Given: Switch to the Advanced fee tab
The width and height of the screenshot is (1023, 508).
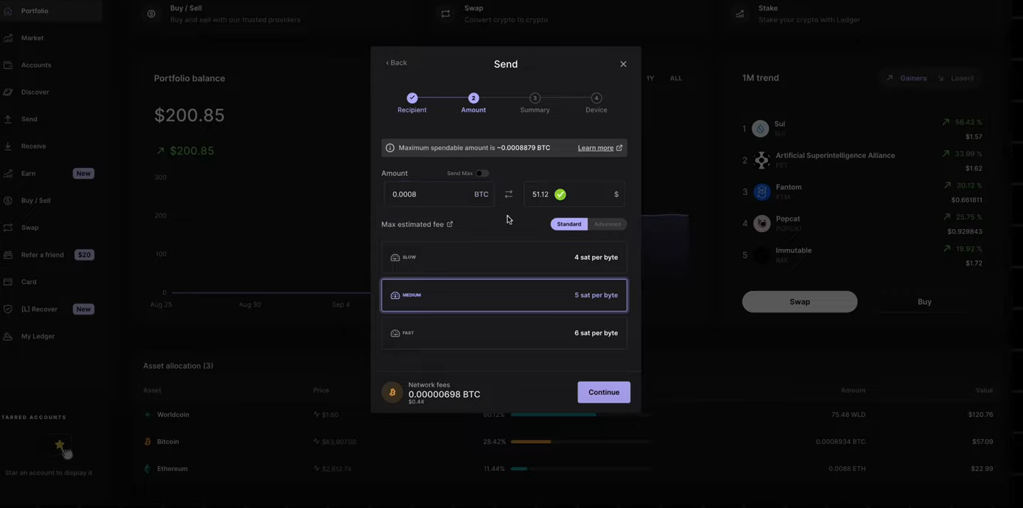Looking at the screenshot, I should tap(607, 224).
